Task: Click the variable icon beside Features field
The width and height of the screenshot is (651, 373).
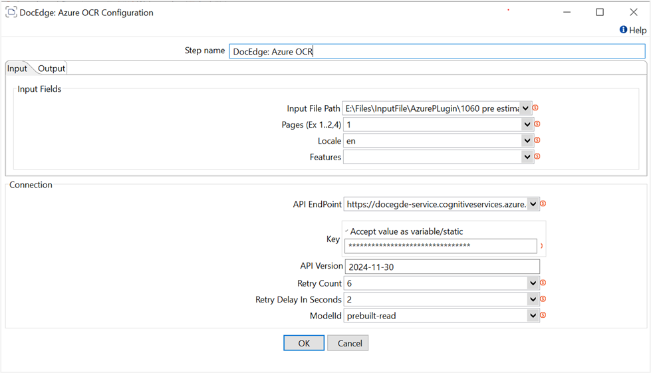Action: (537, 156)
